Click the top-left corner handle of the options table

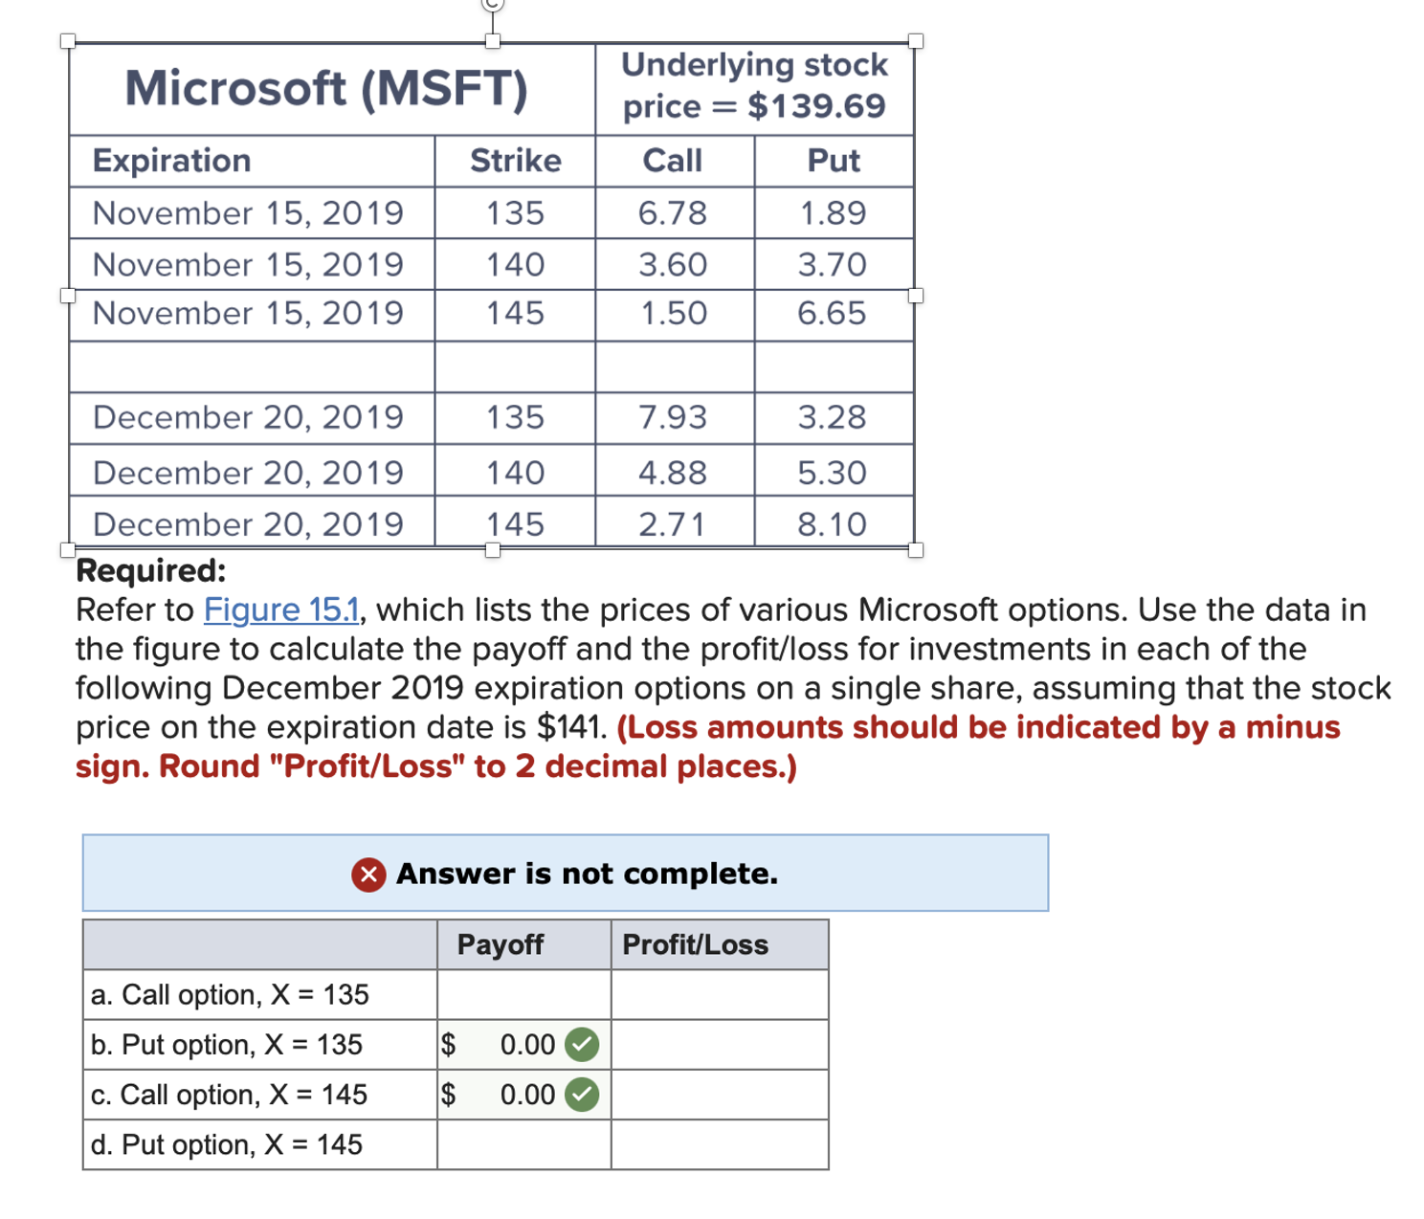[66, 40]
